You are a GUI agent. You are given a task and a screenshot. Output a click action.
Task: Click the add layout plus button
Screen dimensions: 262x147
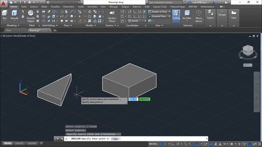(41, 143)
